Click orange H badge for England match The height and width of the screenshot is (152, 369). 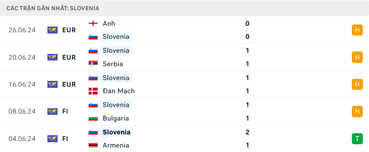point(357,30)
